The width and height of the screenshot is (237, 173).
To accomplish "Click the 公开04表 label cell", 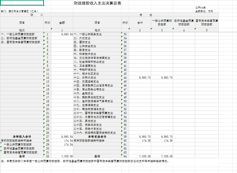I will point(200,8).
